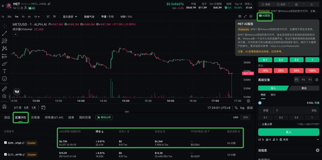Switch to the 交易者 tab
Screen dimensions: 322x160
tap(35, 118)
